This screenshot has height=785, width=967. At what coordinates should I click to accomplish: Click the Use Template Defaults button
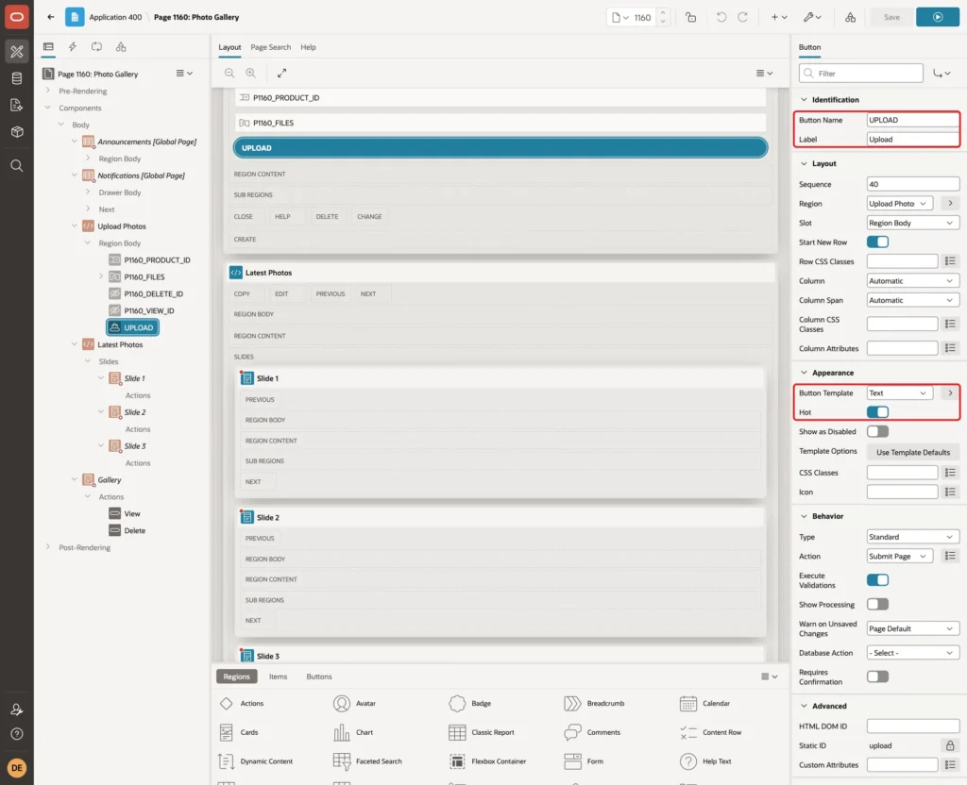[913, 452]
